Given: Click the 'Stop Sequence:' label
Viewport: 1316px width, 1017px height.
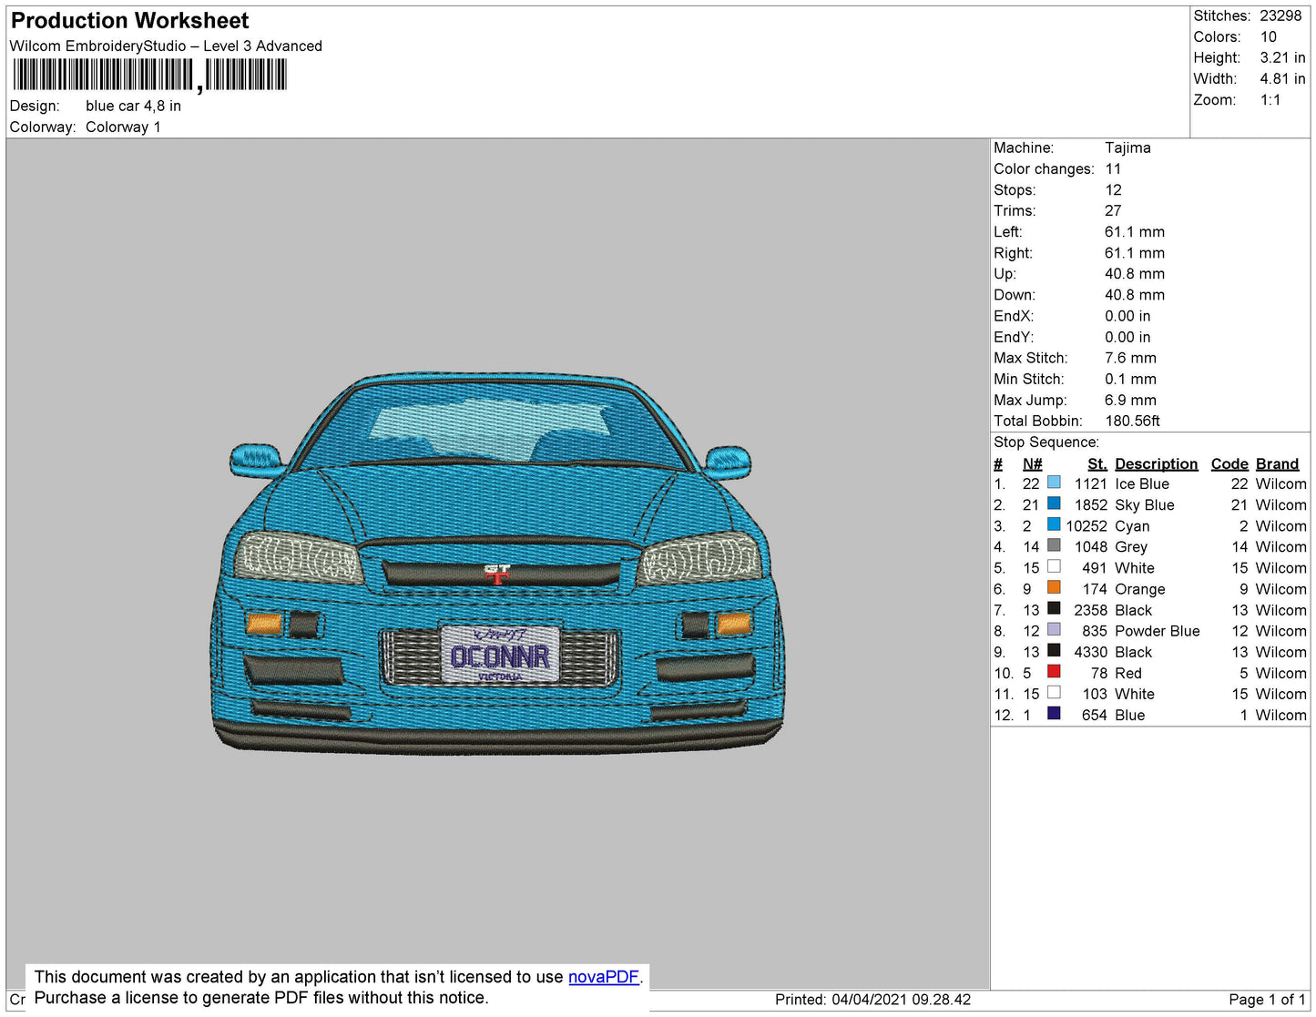Looking at the screenshot, I should click(x=1046, y=442).
